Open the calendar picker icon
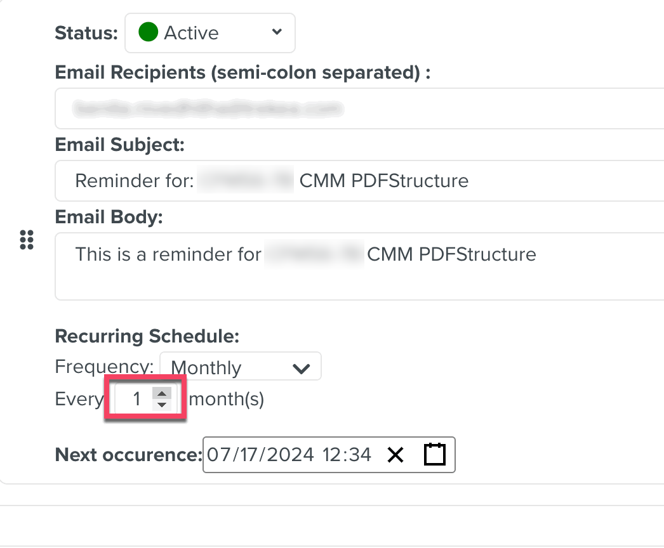Image resolution: width=664 pixels, height=548 pixels. 435,455
